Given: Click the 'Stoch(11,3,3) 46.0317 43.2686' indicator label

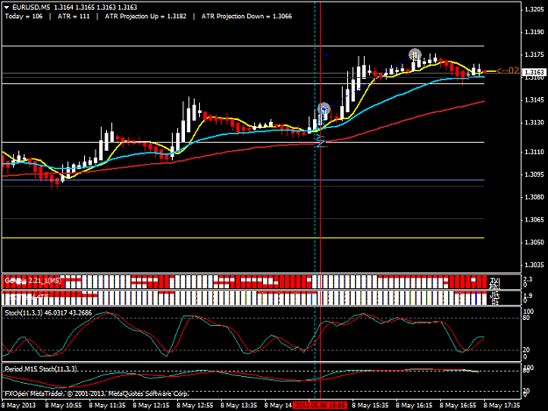Looking at the screenshot, I should (x=48, y=313).
